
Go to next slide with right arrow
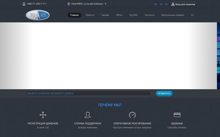pyautogui.click(x=203, y=57)
